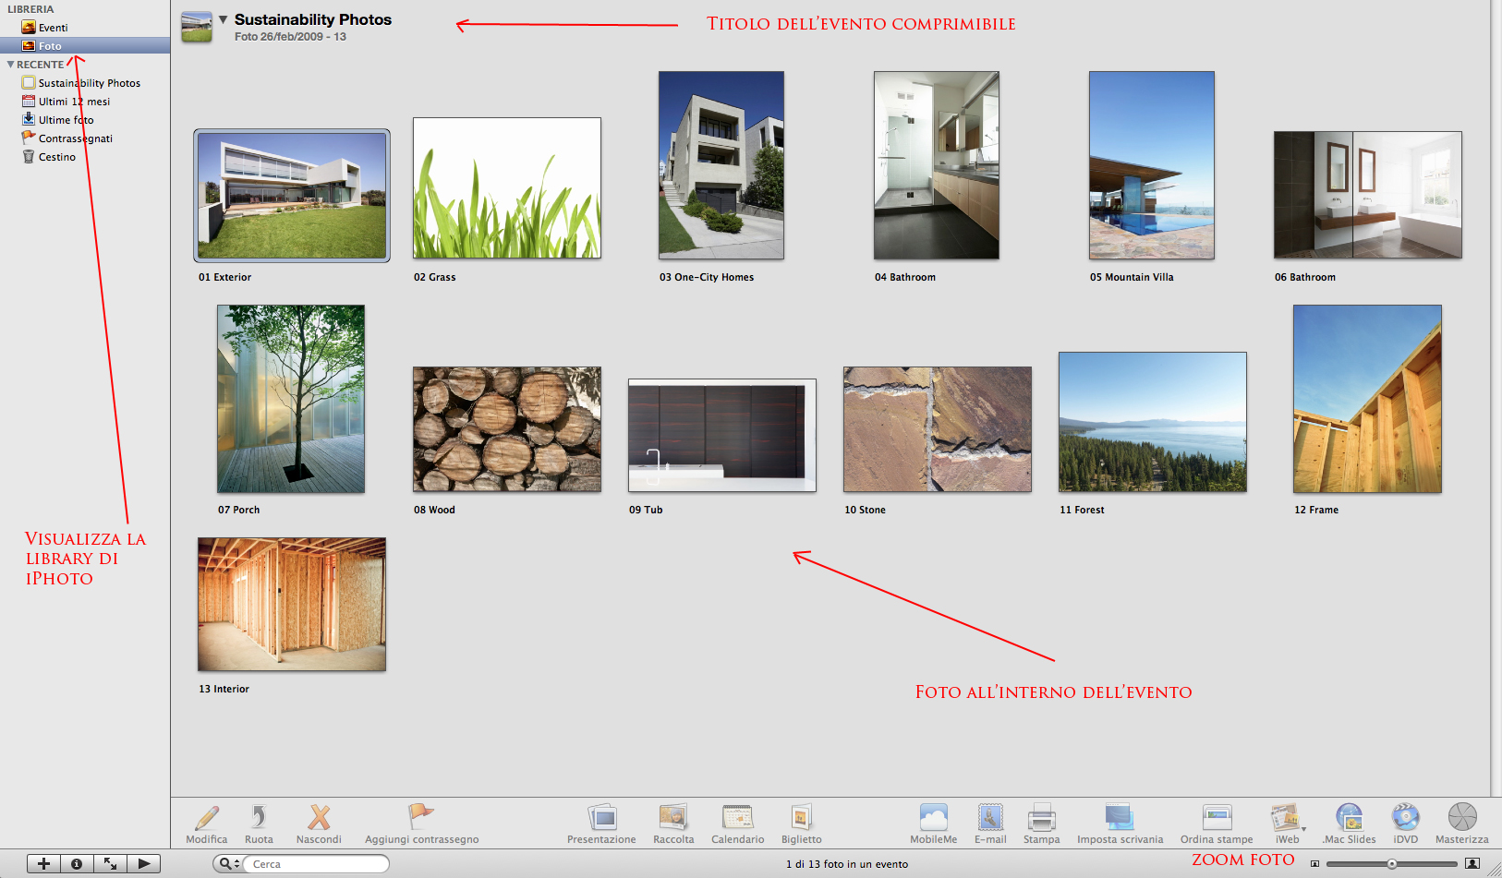Click the Modifica pencil icon
The height and width of the screenshot is (878, 1502).
(207, 817)
